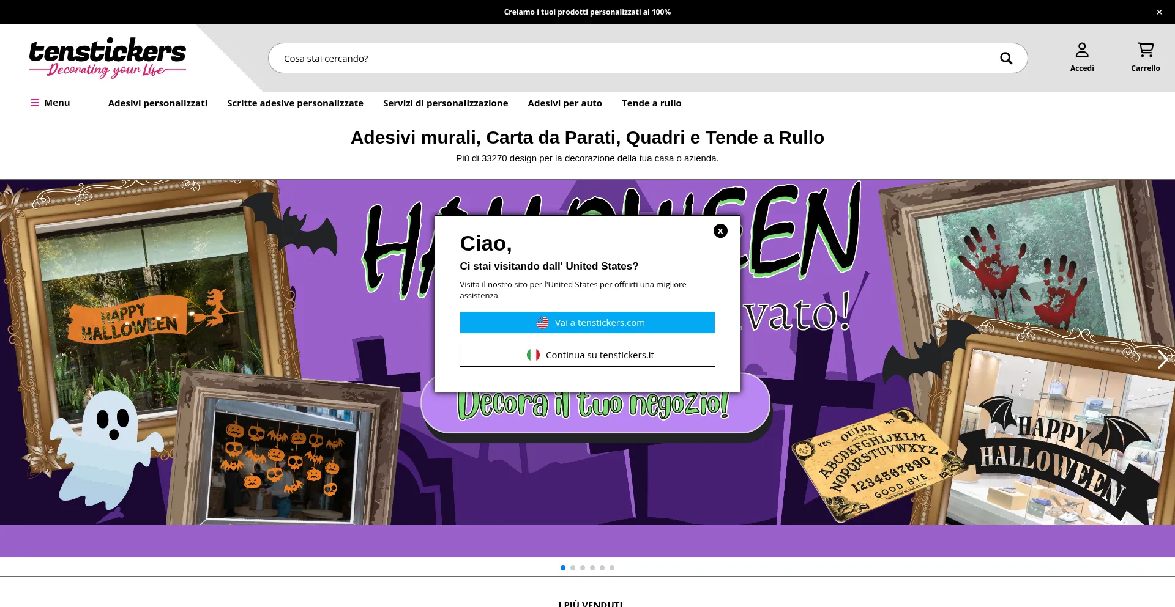Select Servizi di personalizzazione in navigation
The image size is (1175, 607).
[445, 103]
